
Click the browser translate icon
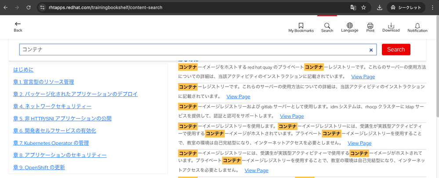point(353,7)
